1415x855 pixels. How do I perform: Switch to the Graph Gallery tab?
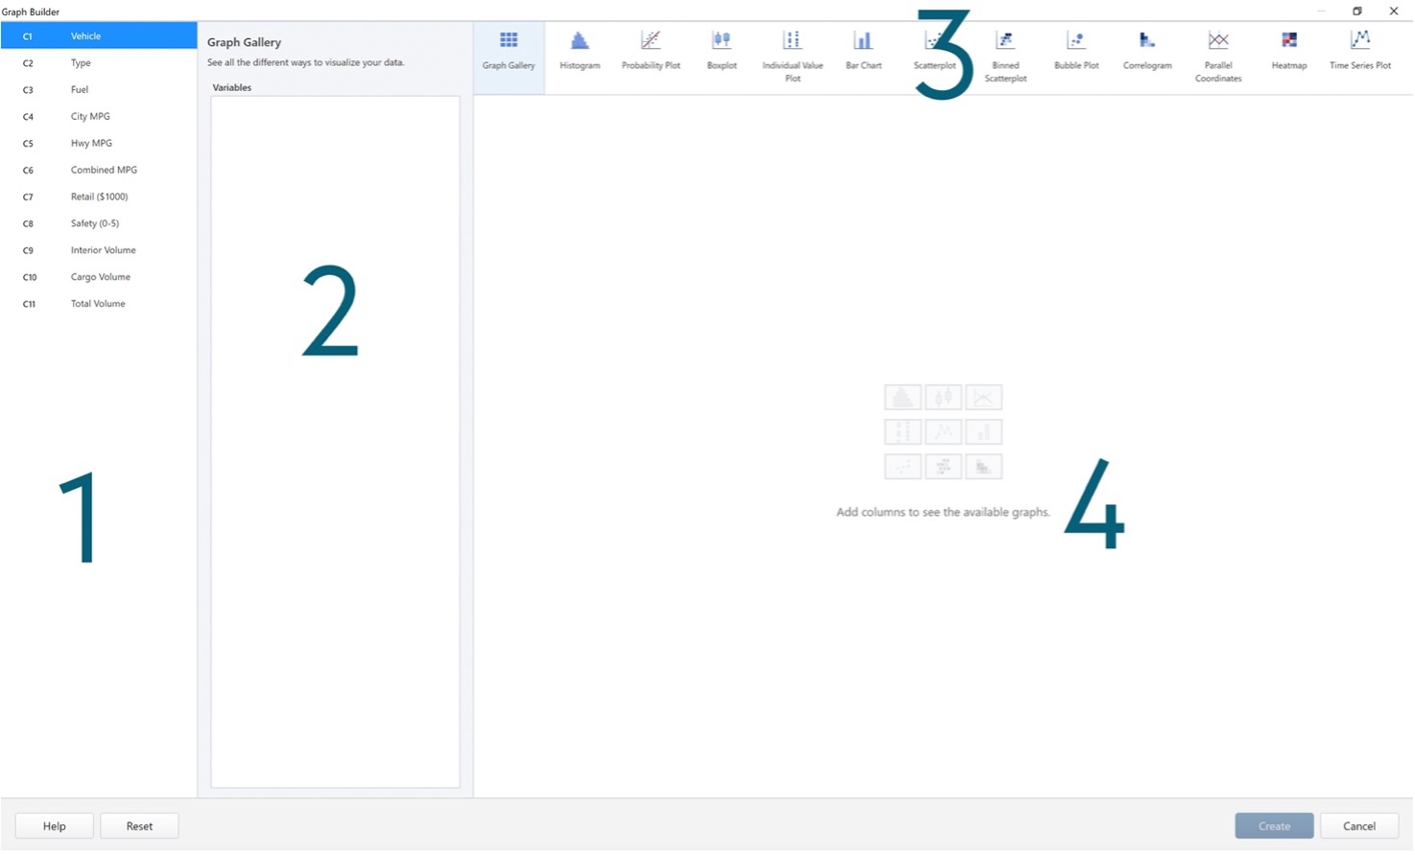coord(508,50)
